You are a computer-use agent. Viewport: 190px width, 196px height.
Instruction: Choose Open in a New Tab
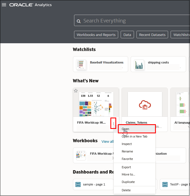[135, 136]
